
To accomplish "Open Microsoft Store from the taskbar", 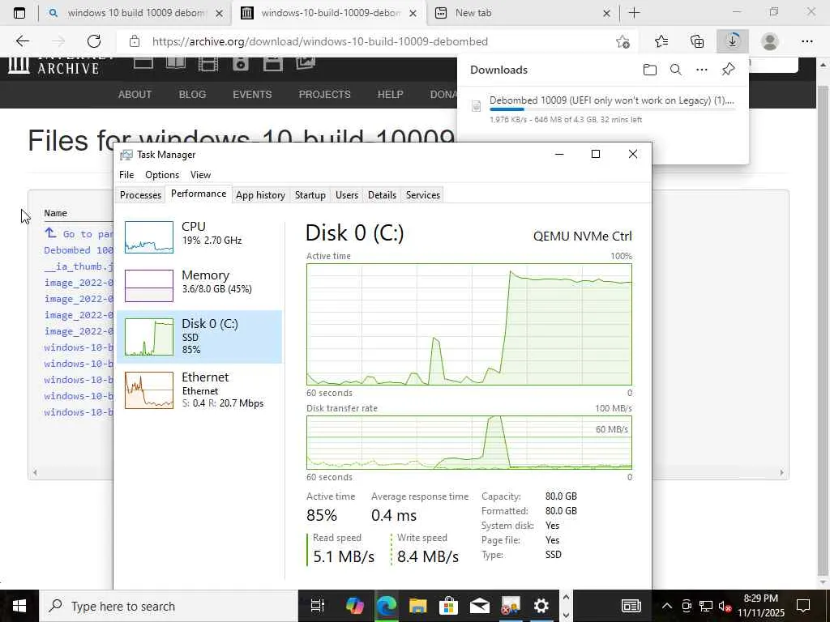I will tap(447, 606).
